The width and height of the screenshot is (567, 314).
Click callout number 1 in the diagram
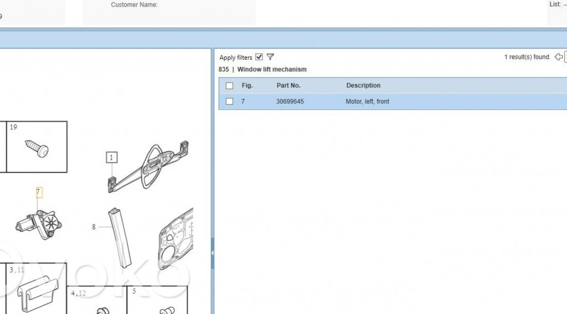111,158
